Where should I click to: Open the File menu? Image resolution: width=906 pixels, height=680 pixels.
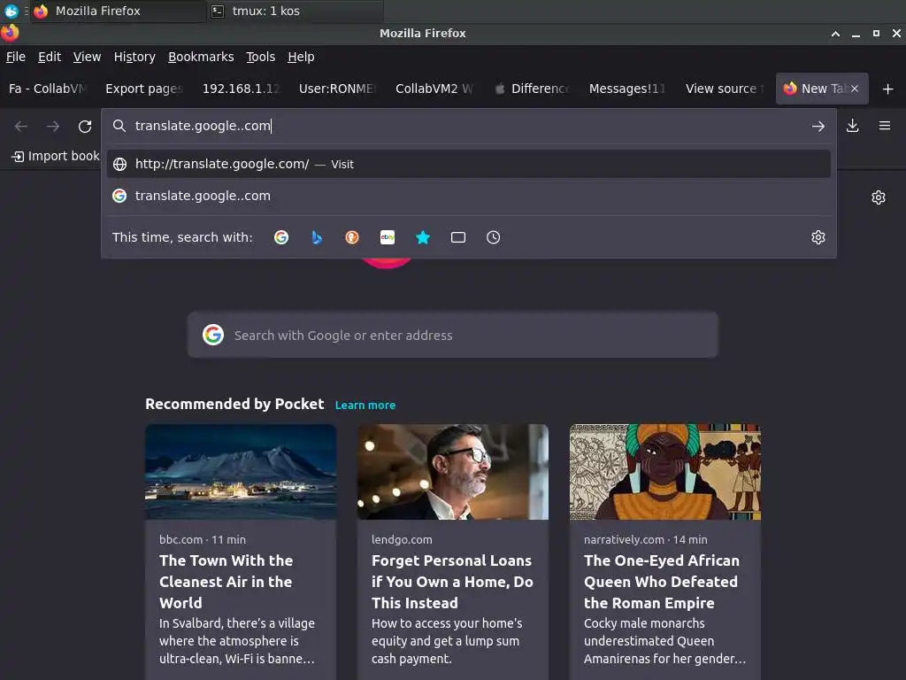point(16,57)
